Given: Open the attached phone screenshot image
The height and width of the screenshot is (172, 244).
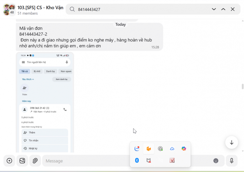Looking at the screenshot, I should (45, 102).
